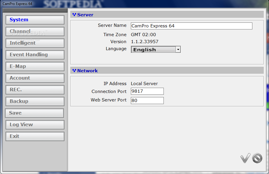Screen dimensions: 269x174
Task: Select the version number 1.1.2.33957
Action: [145, 41]
